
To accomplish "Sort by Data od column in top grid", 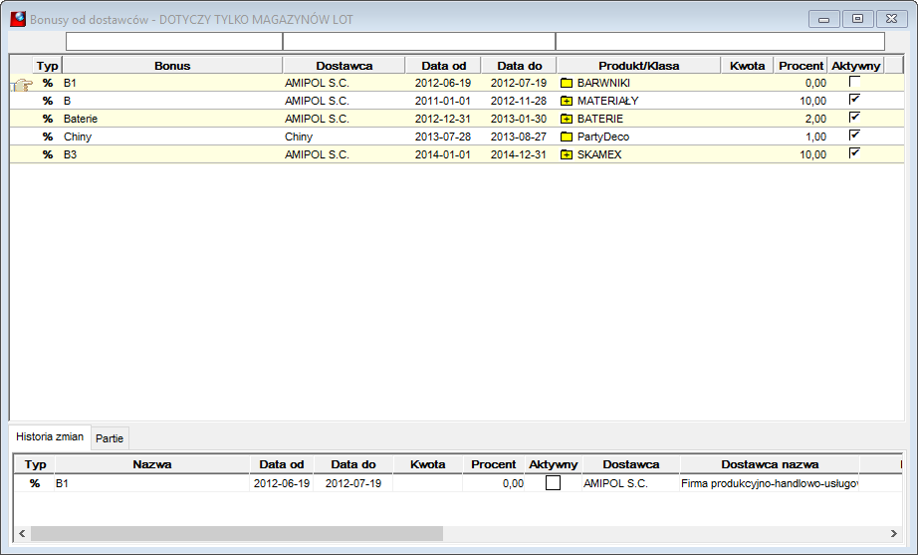I will 443,66.
